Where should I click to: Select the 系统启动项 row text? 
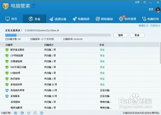click(x=16, y=85)
